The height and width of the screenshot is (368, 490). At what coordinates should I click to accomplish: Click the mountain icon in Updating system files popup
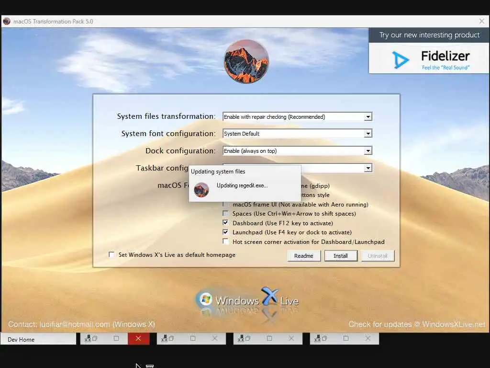click(x=201, y=190)
